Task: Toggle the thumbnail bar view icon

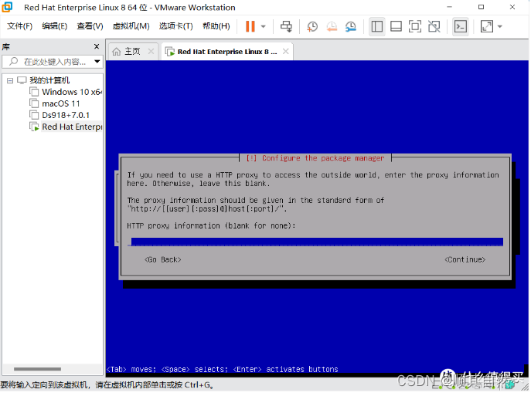Action: coord(396,26)
